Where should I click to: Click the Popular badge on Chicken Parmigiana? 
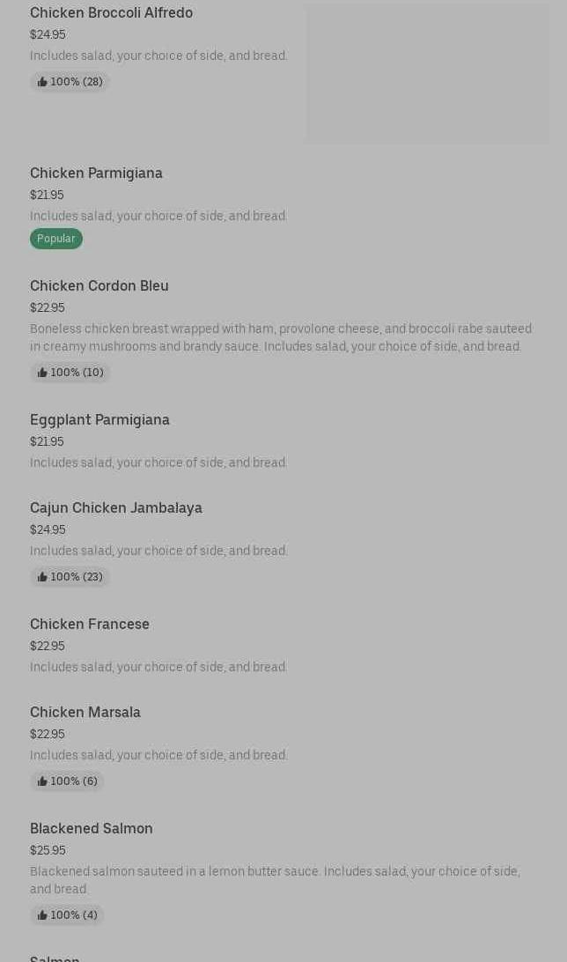(x=55, y=239)
